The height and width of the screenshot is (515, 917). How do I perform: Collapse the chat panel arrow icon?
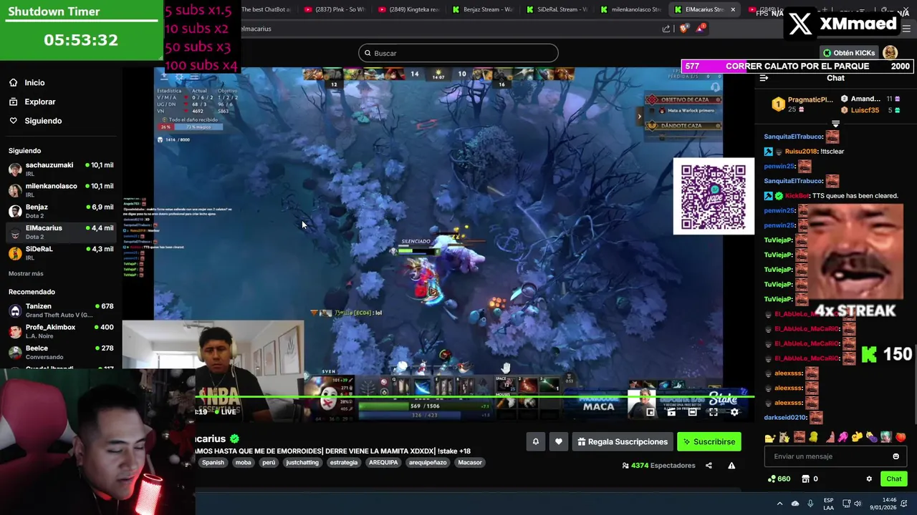(764, 78)
